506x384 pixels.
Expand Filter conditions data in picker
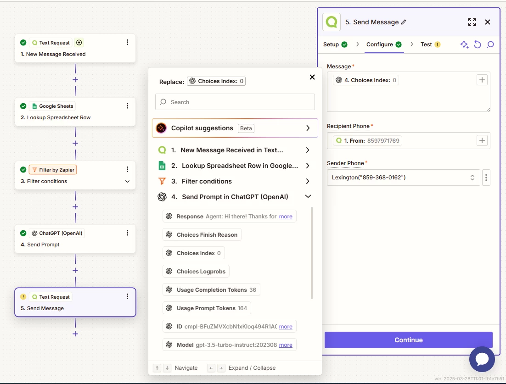coord(308,181)
